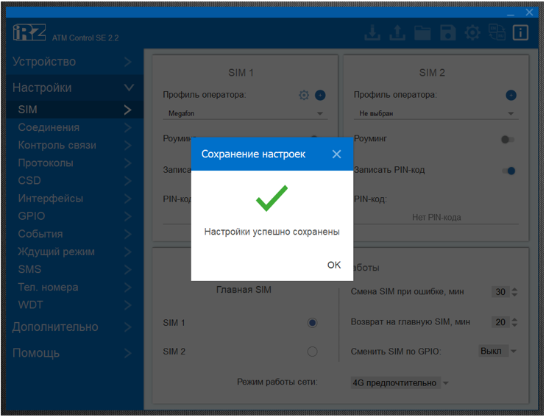The width and height of the screenshot is (546, 417).
Task: Click the upload settings to device icon
Action: (x=397, y=33)
